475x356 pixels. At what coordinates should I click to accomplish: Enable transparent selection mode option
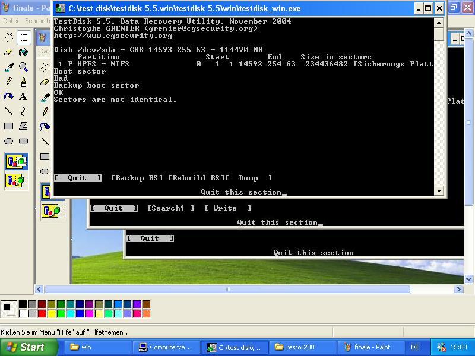coord(17,180)
